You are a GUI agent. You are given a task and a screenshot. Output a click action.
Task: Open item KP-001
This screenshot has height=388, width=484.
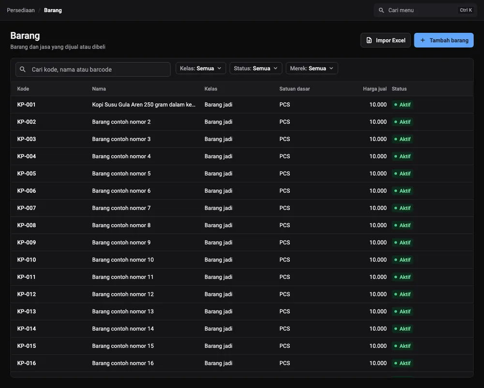tap(26, 105)
